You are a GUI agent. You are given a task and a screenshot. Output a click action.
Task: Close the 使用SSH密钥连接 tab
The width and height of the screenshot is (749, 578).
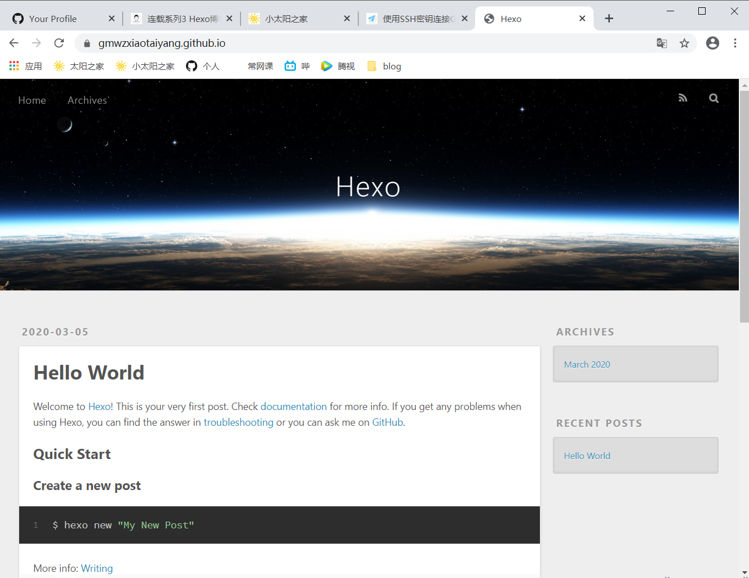click(464, 19)
